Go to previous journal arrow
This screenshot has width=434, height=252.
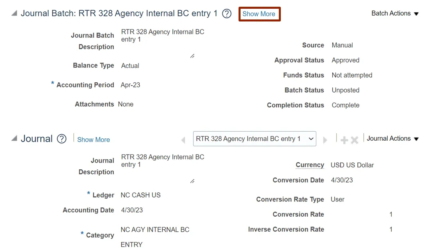coord(183,140)
